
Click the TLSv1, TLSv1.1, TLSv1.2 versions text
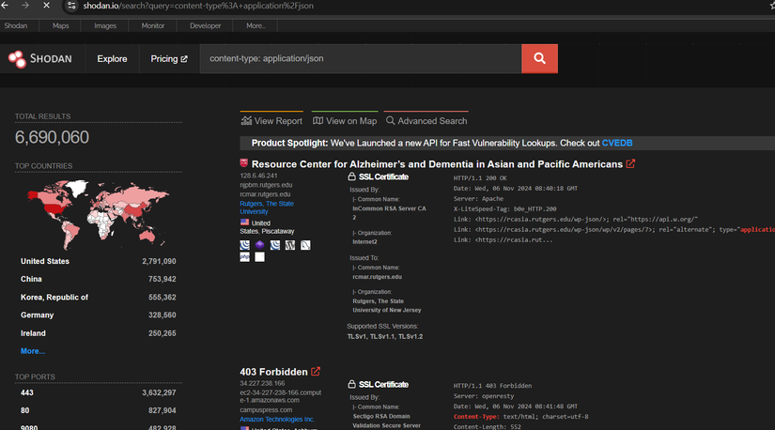[384, 336]
